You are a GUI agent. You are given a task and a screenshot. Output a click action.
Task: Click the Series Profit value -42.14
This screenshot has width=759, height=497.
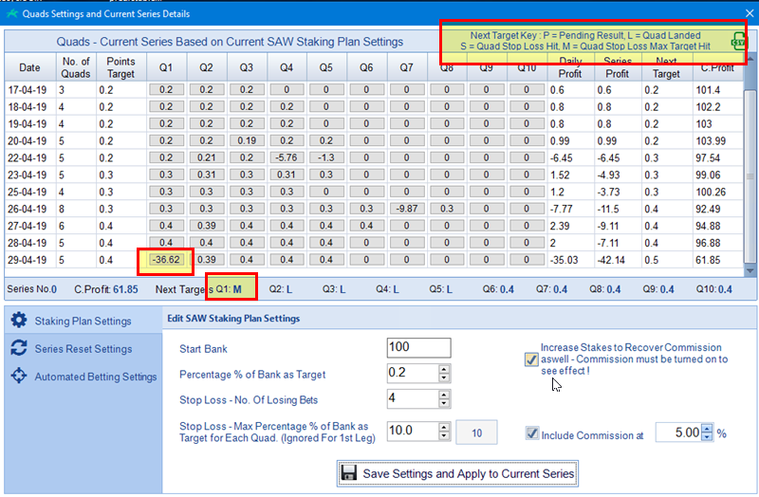(x=611, y=260)
